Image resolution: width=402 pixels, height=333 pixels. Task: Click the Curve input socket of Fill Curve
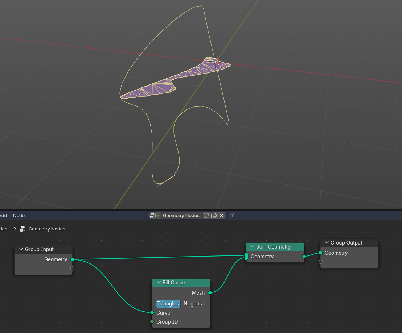tap(152, 312)
